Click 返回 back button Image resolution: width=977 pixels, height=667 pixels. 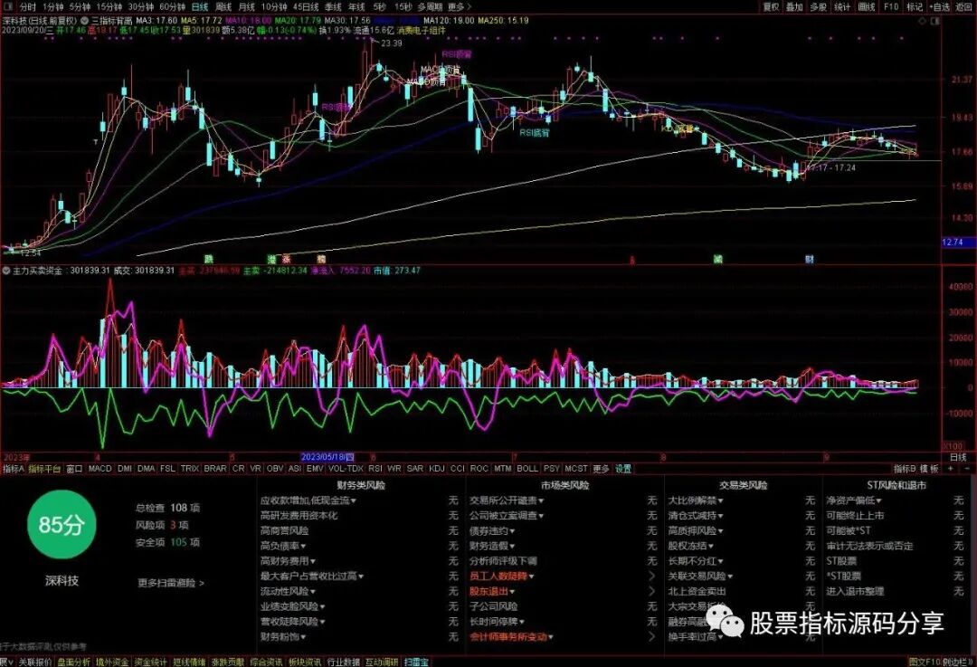tap(963, 7)
